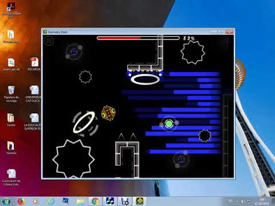
Task: Click the network tray icon
Action: point(249,201)
